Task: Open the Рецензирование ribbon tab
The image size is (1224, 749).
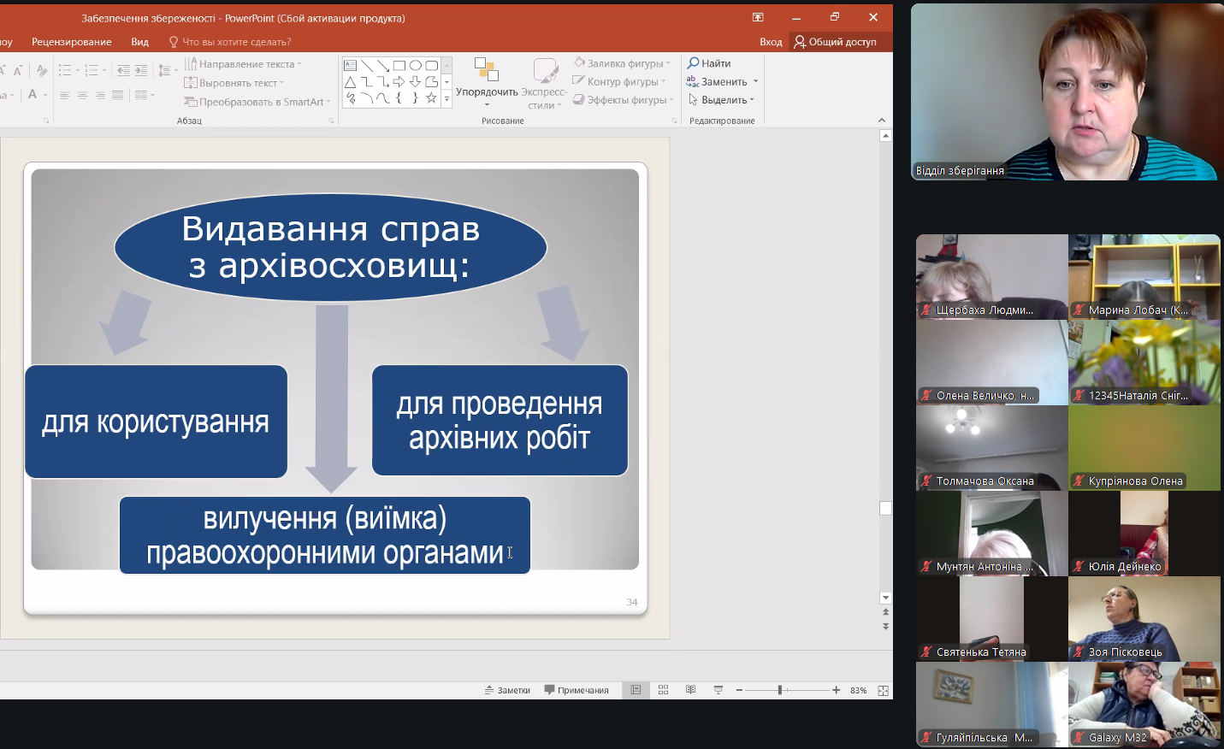Action: click(x=71, y=42)
